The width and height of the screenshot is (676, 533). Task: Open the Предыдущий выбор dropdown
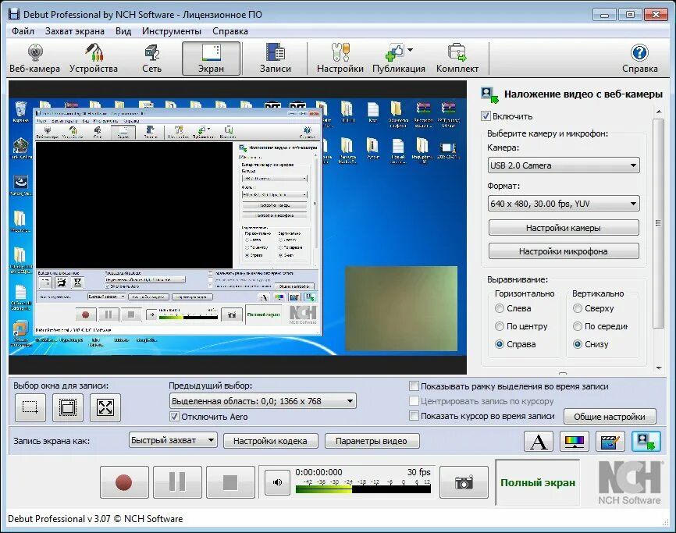[262, 401]
